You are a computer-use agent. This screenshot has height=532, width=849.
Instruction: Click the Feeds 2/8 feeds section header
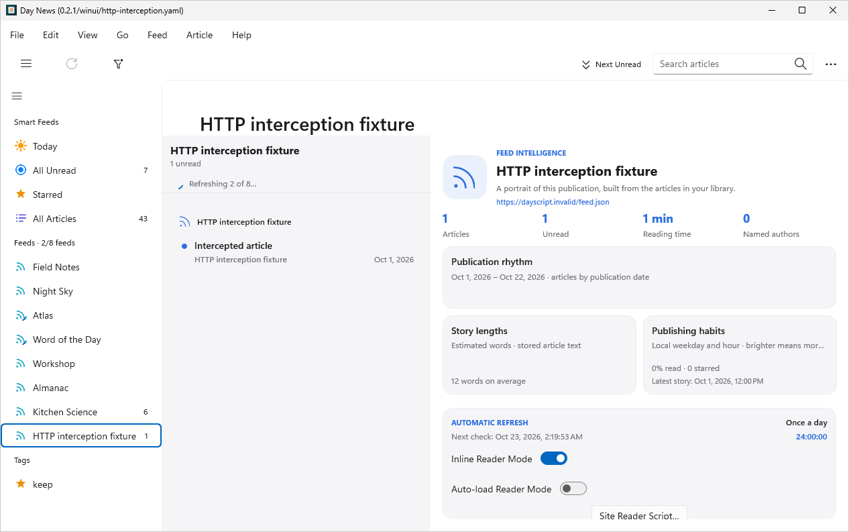(45, 243)
